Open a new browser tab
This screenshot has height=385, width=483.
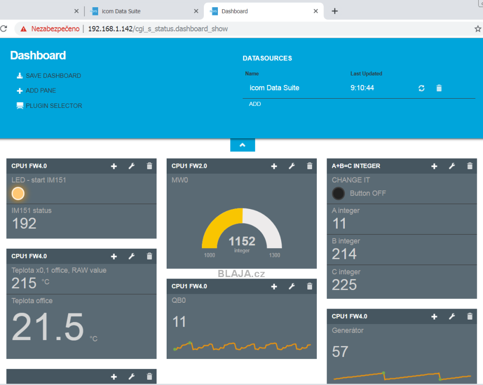click(x=335, y=11)
